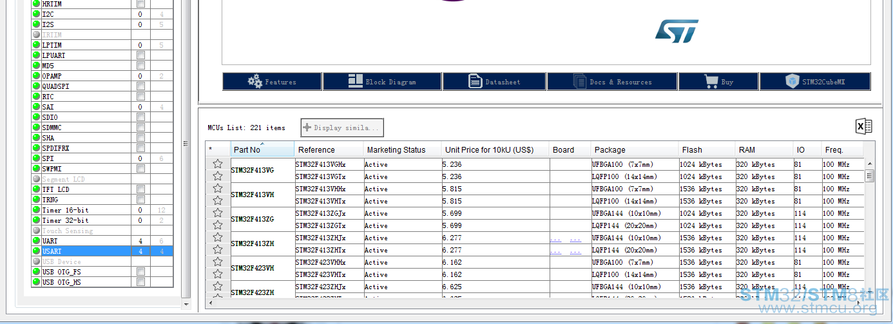893x324 pixels.
Task: Star the STM32F413VHIx part
Action: click(x=218, y=201)
